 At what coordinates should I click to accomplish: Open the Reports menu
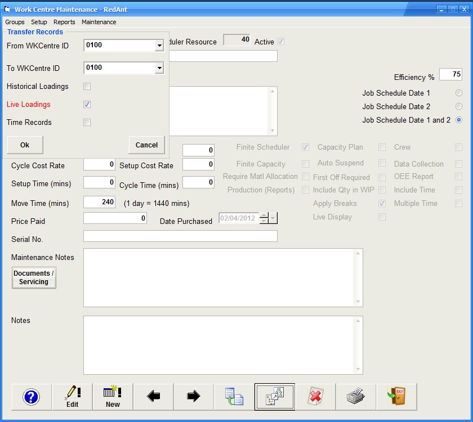pyautogui.click(x=64, y=22)
